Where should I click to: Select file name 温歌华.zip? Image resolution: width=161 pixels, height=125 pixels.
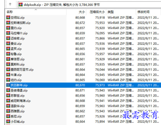[17, 106]
